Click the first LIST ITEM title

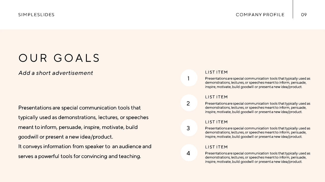point(217,72)
